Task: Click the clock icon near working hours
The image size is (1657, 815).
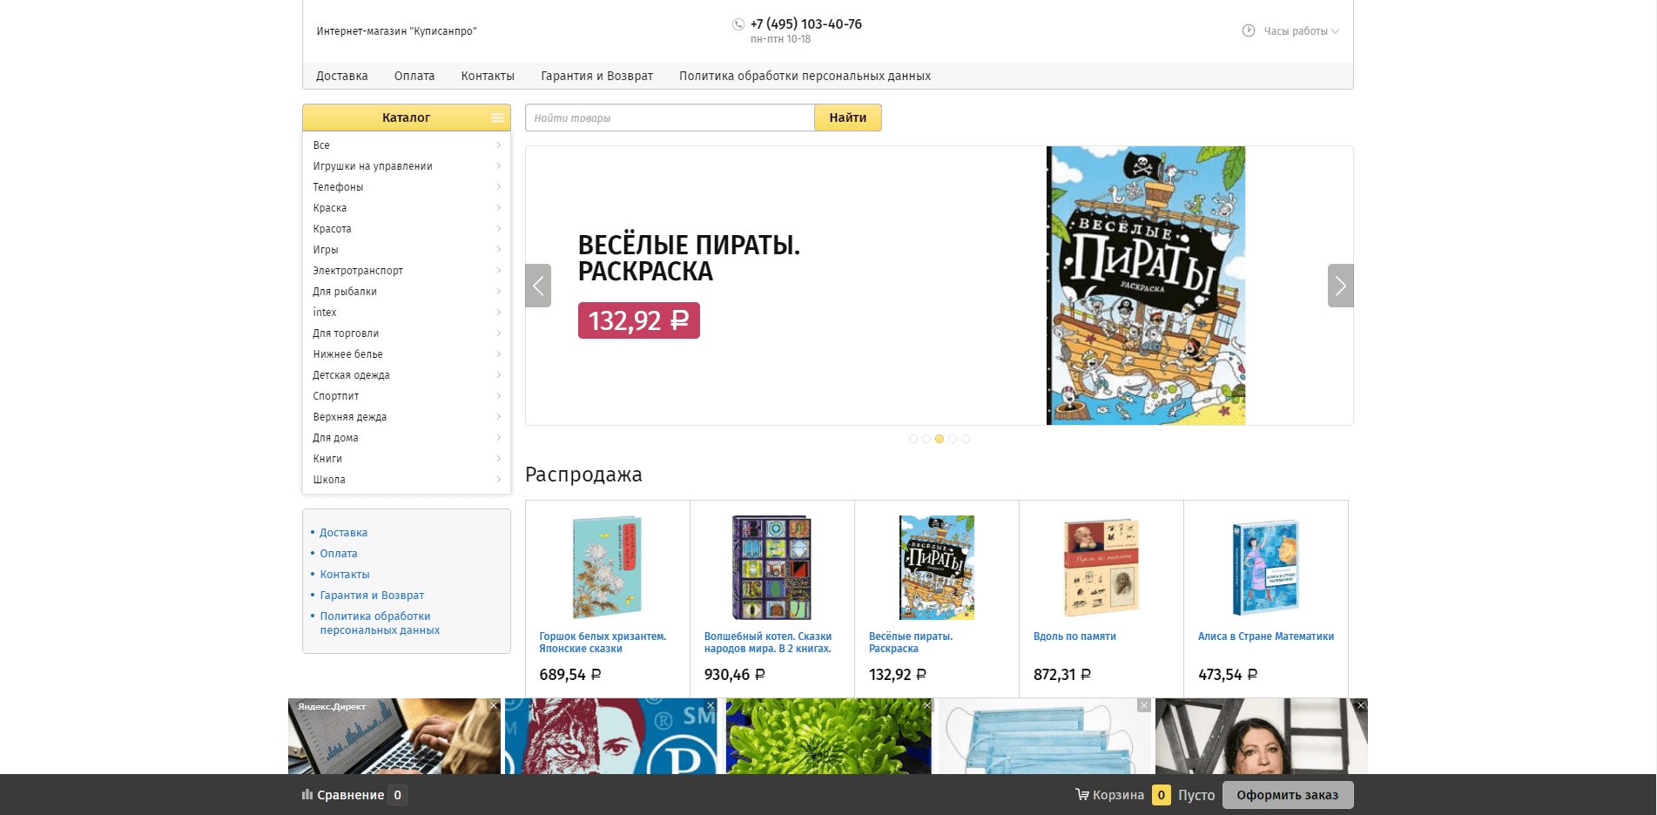Action: [1248, 30]
